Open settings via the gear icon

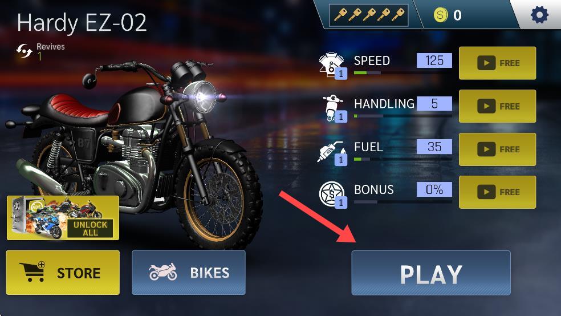click(539, 15)
